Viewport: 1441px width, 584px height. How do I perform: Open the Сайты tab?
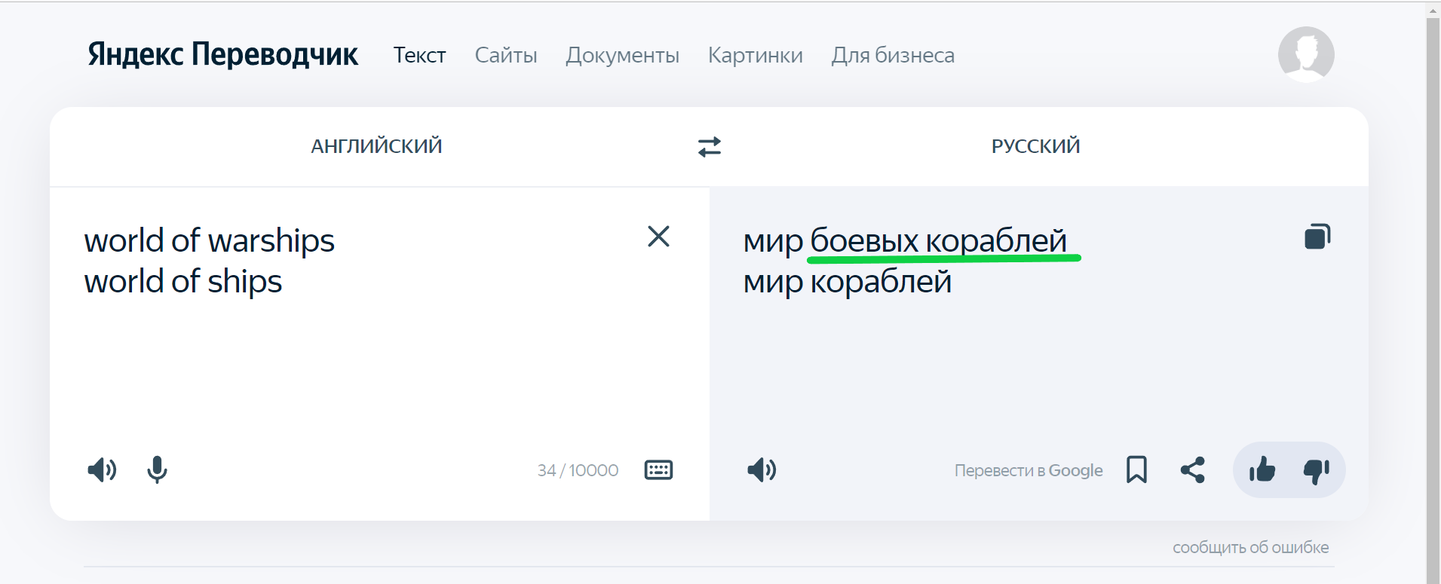[x=506, y=55]
